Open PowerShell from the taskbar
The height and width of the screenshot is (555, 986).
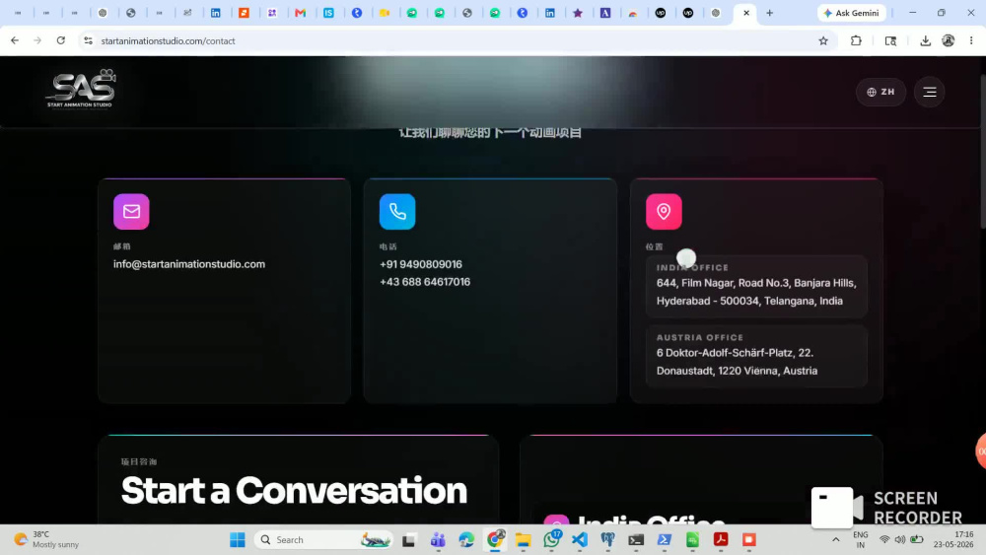[x=664, y=540]
